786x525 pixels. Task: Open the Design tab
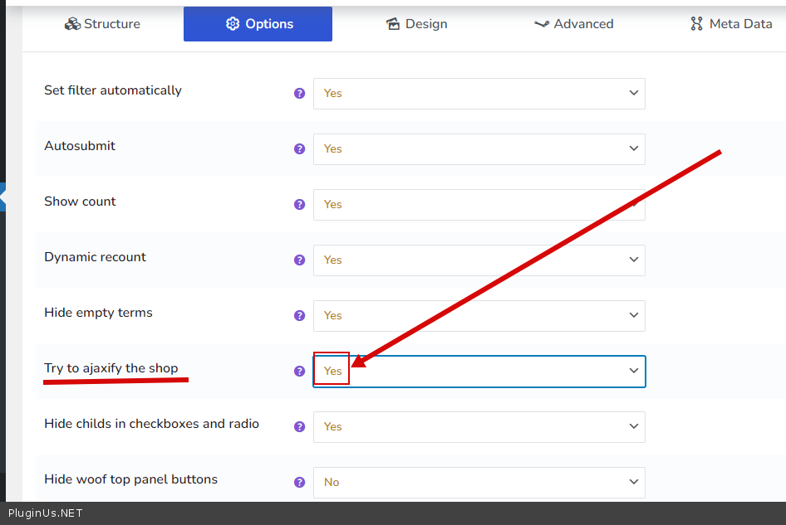[x=417, y=24]
